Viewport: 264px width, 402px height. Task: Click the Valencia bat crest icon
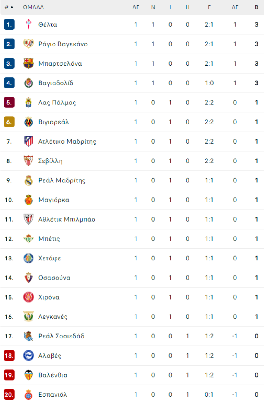click(28, 375)
